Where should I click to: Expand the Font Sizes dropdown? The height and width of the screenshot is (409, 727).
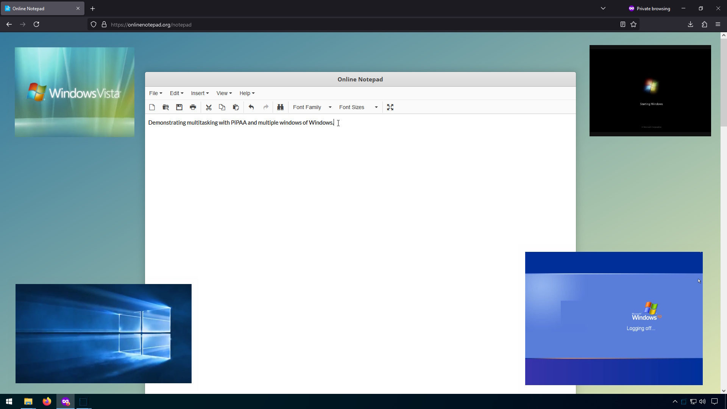coord(358,107)
